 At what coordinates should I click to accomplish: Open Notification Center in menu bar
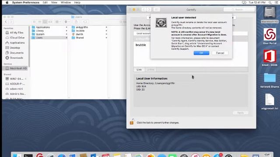(276, 3)
